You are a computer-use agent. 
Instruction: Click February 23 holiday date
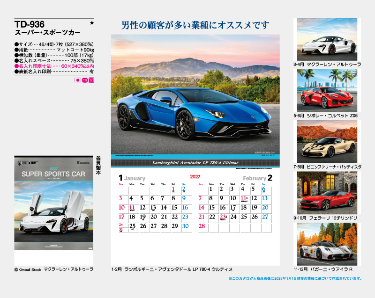point(223,218)
